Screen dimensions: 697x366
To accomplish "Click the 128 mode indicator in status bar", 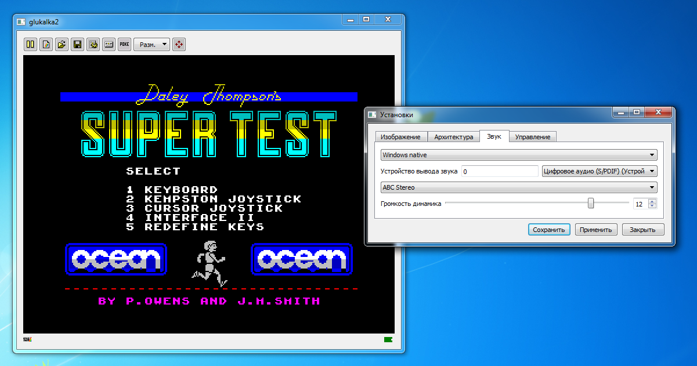I will point(27,339).
